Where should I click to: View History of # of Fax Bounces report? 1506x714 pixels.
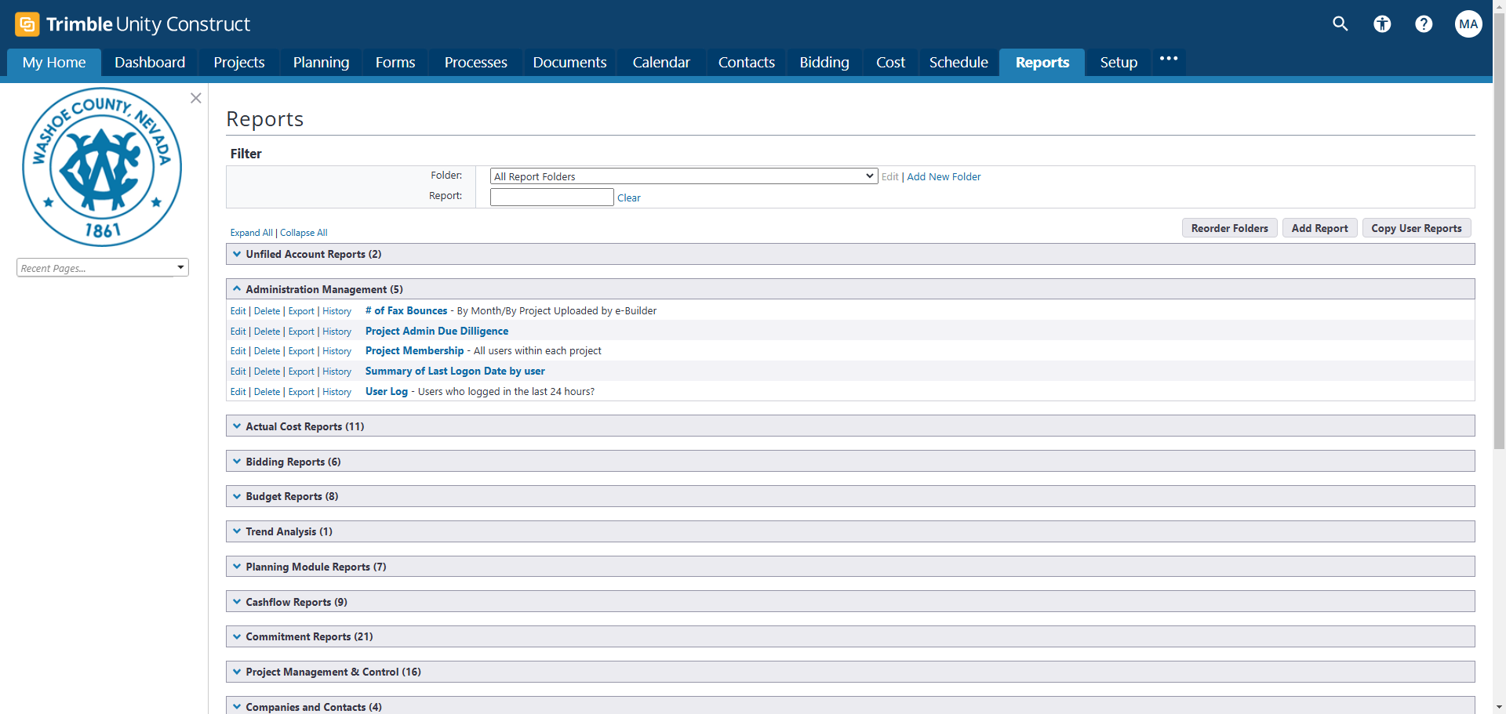336,311
